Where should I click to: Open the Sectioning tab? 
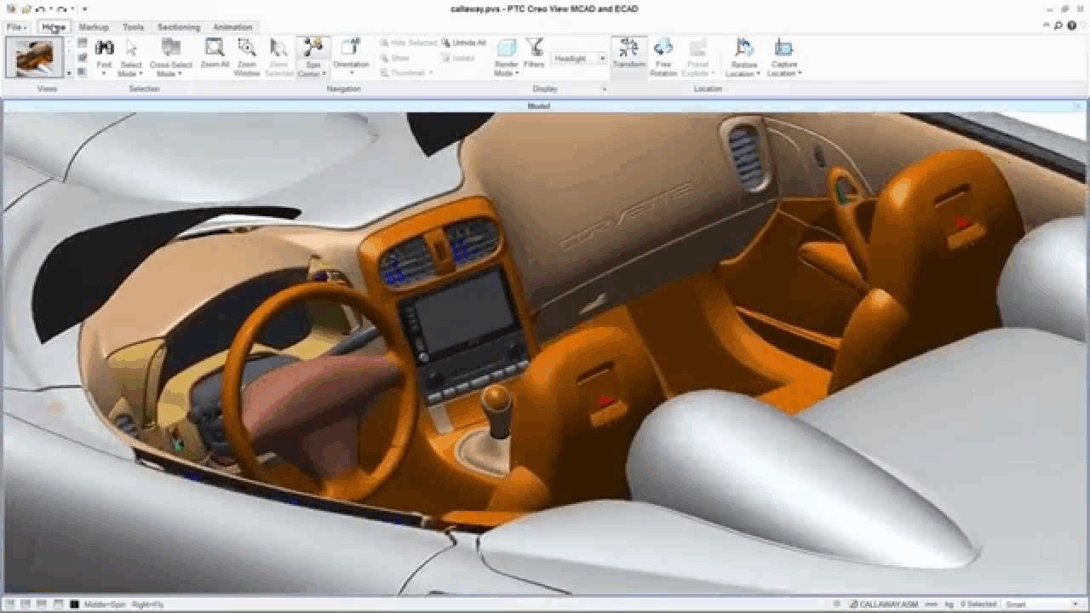(x=179, y=27)
